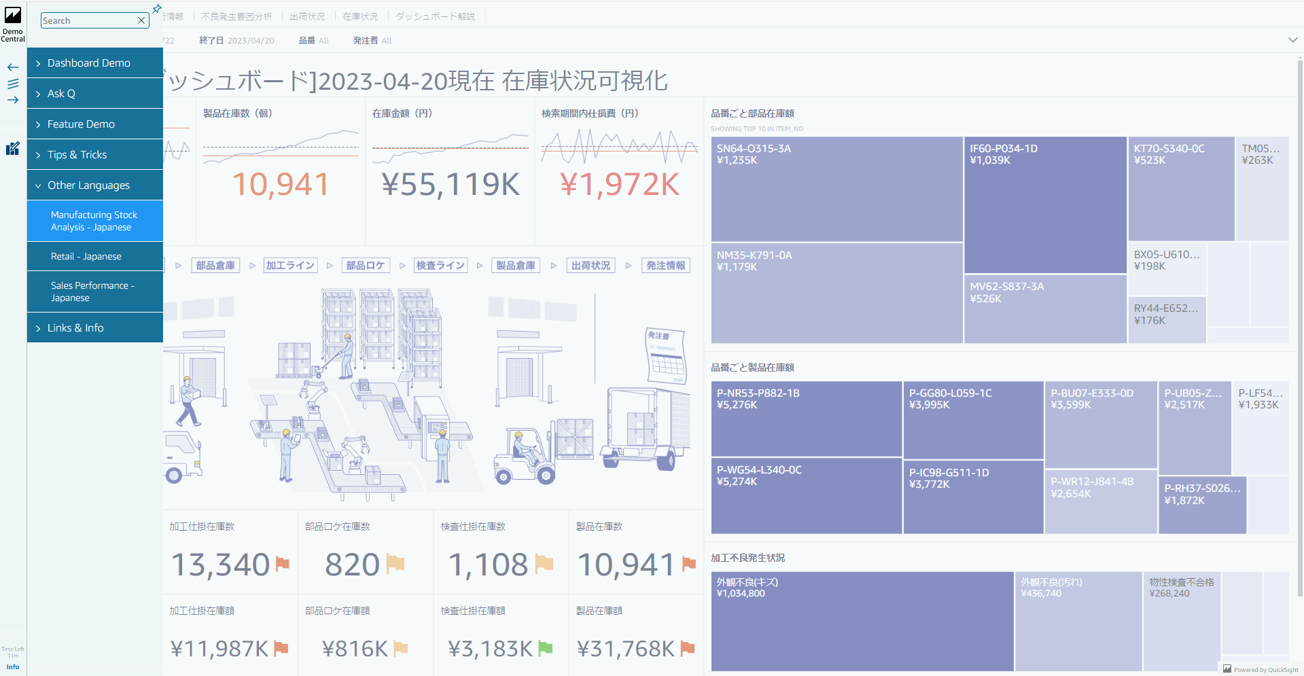The height and width of the screenshot is (676, 1304).
Task: Expand the Dashboard Demo section
Action: click(89, 63)
